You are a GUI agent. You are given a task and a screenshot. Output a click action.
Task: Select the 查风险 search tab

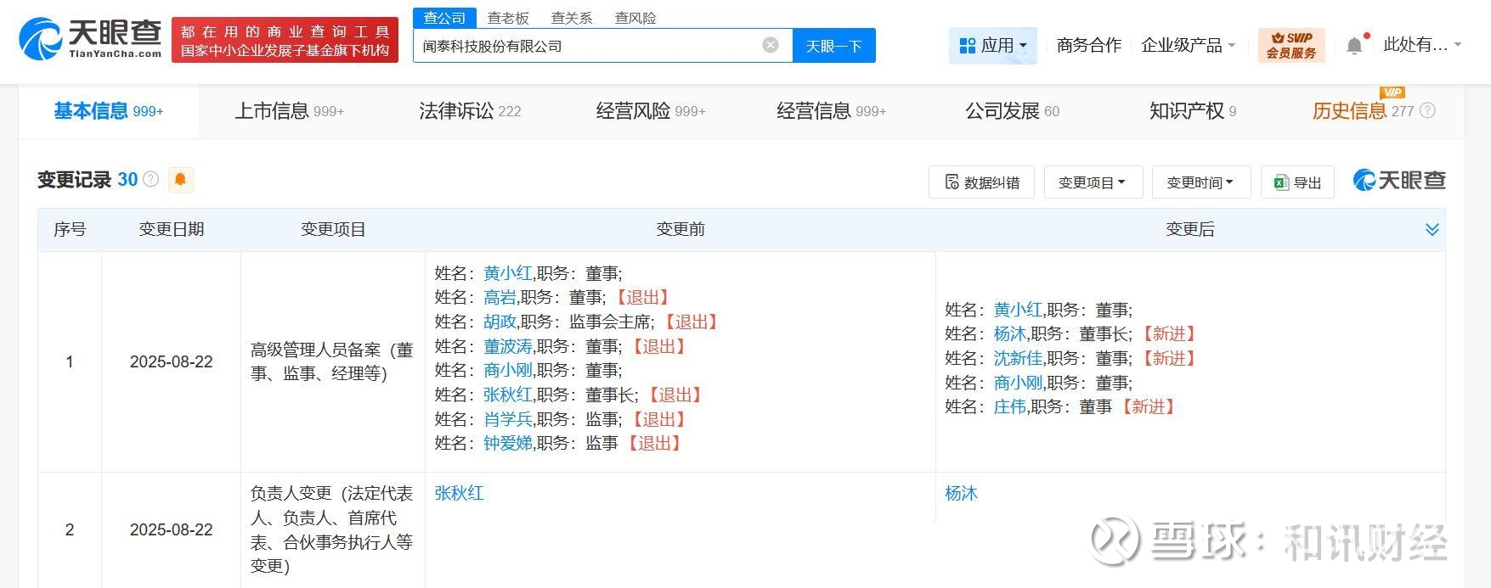tap(635, 18)
